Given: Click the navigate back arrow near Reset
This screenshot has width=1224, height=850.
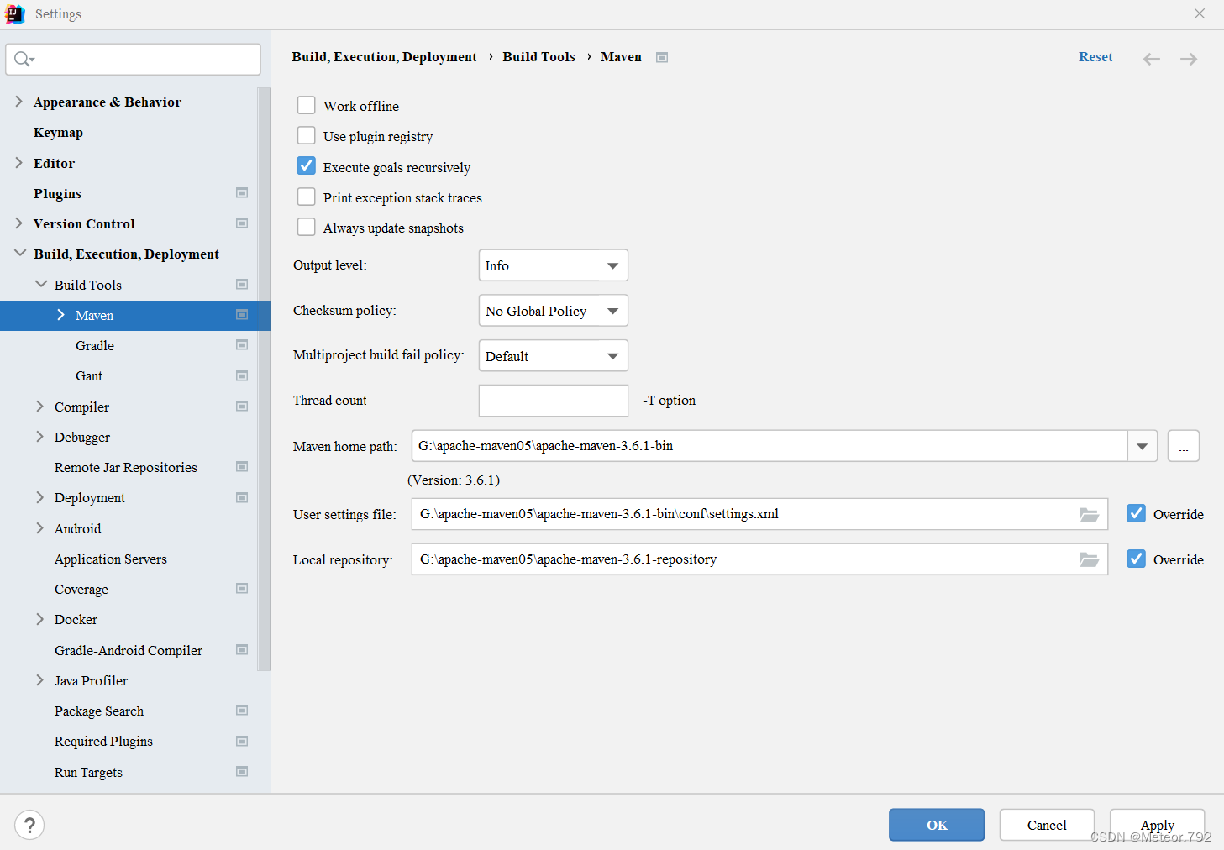Looking at the screenshot, I should click(x=1151, y=58).
